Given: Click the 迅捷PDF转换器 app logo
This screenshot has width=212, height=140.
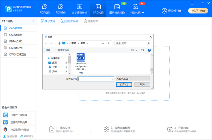Looking at the screenshot, I should click(x=8, y=9).
